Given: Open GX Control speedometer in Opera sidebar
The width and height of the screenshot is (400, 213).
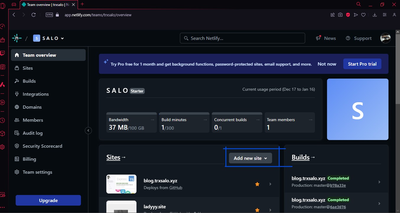Looking at the screenshot, I should (2, 27).
